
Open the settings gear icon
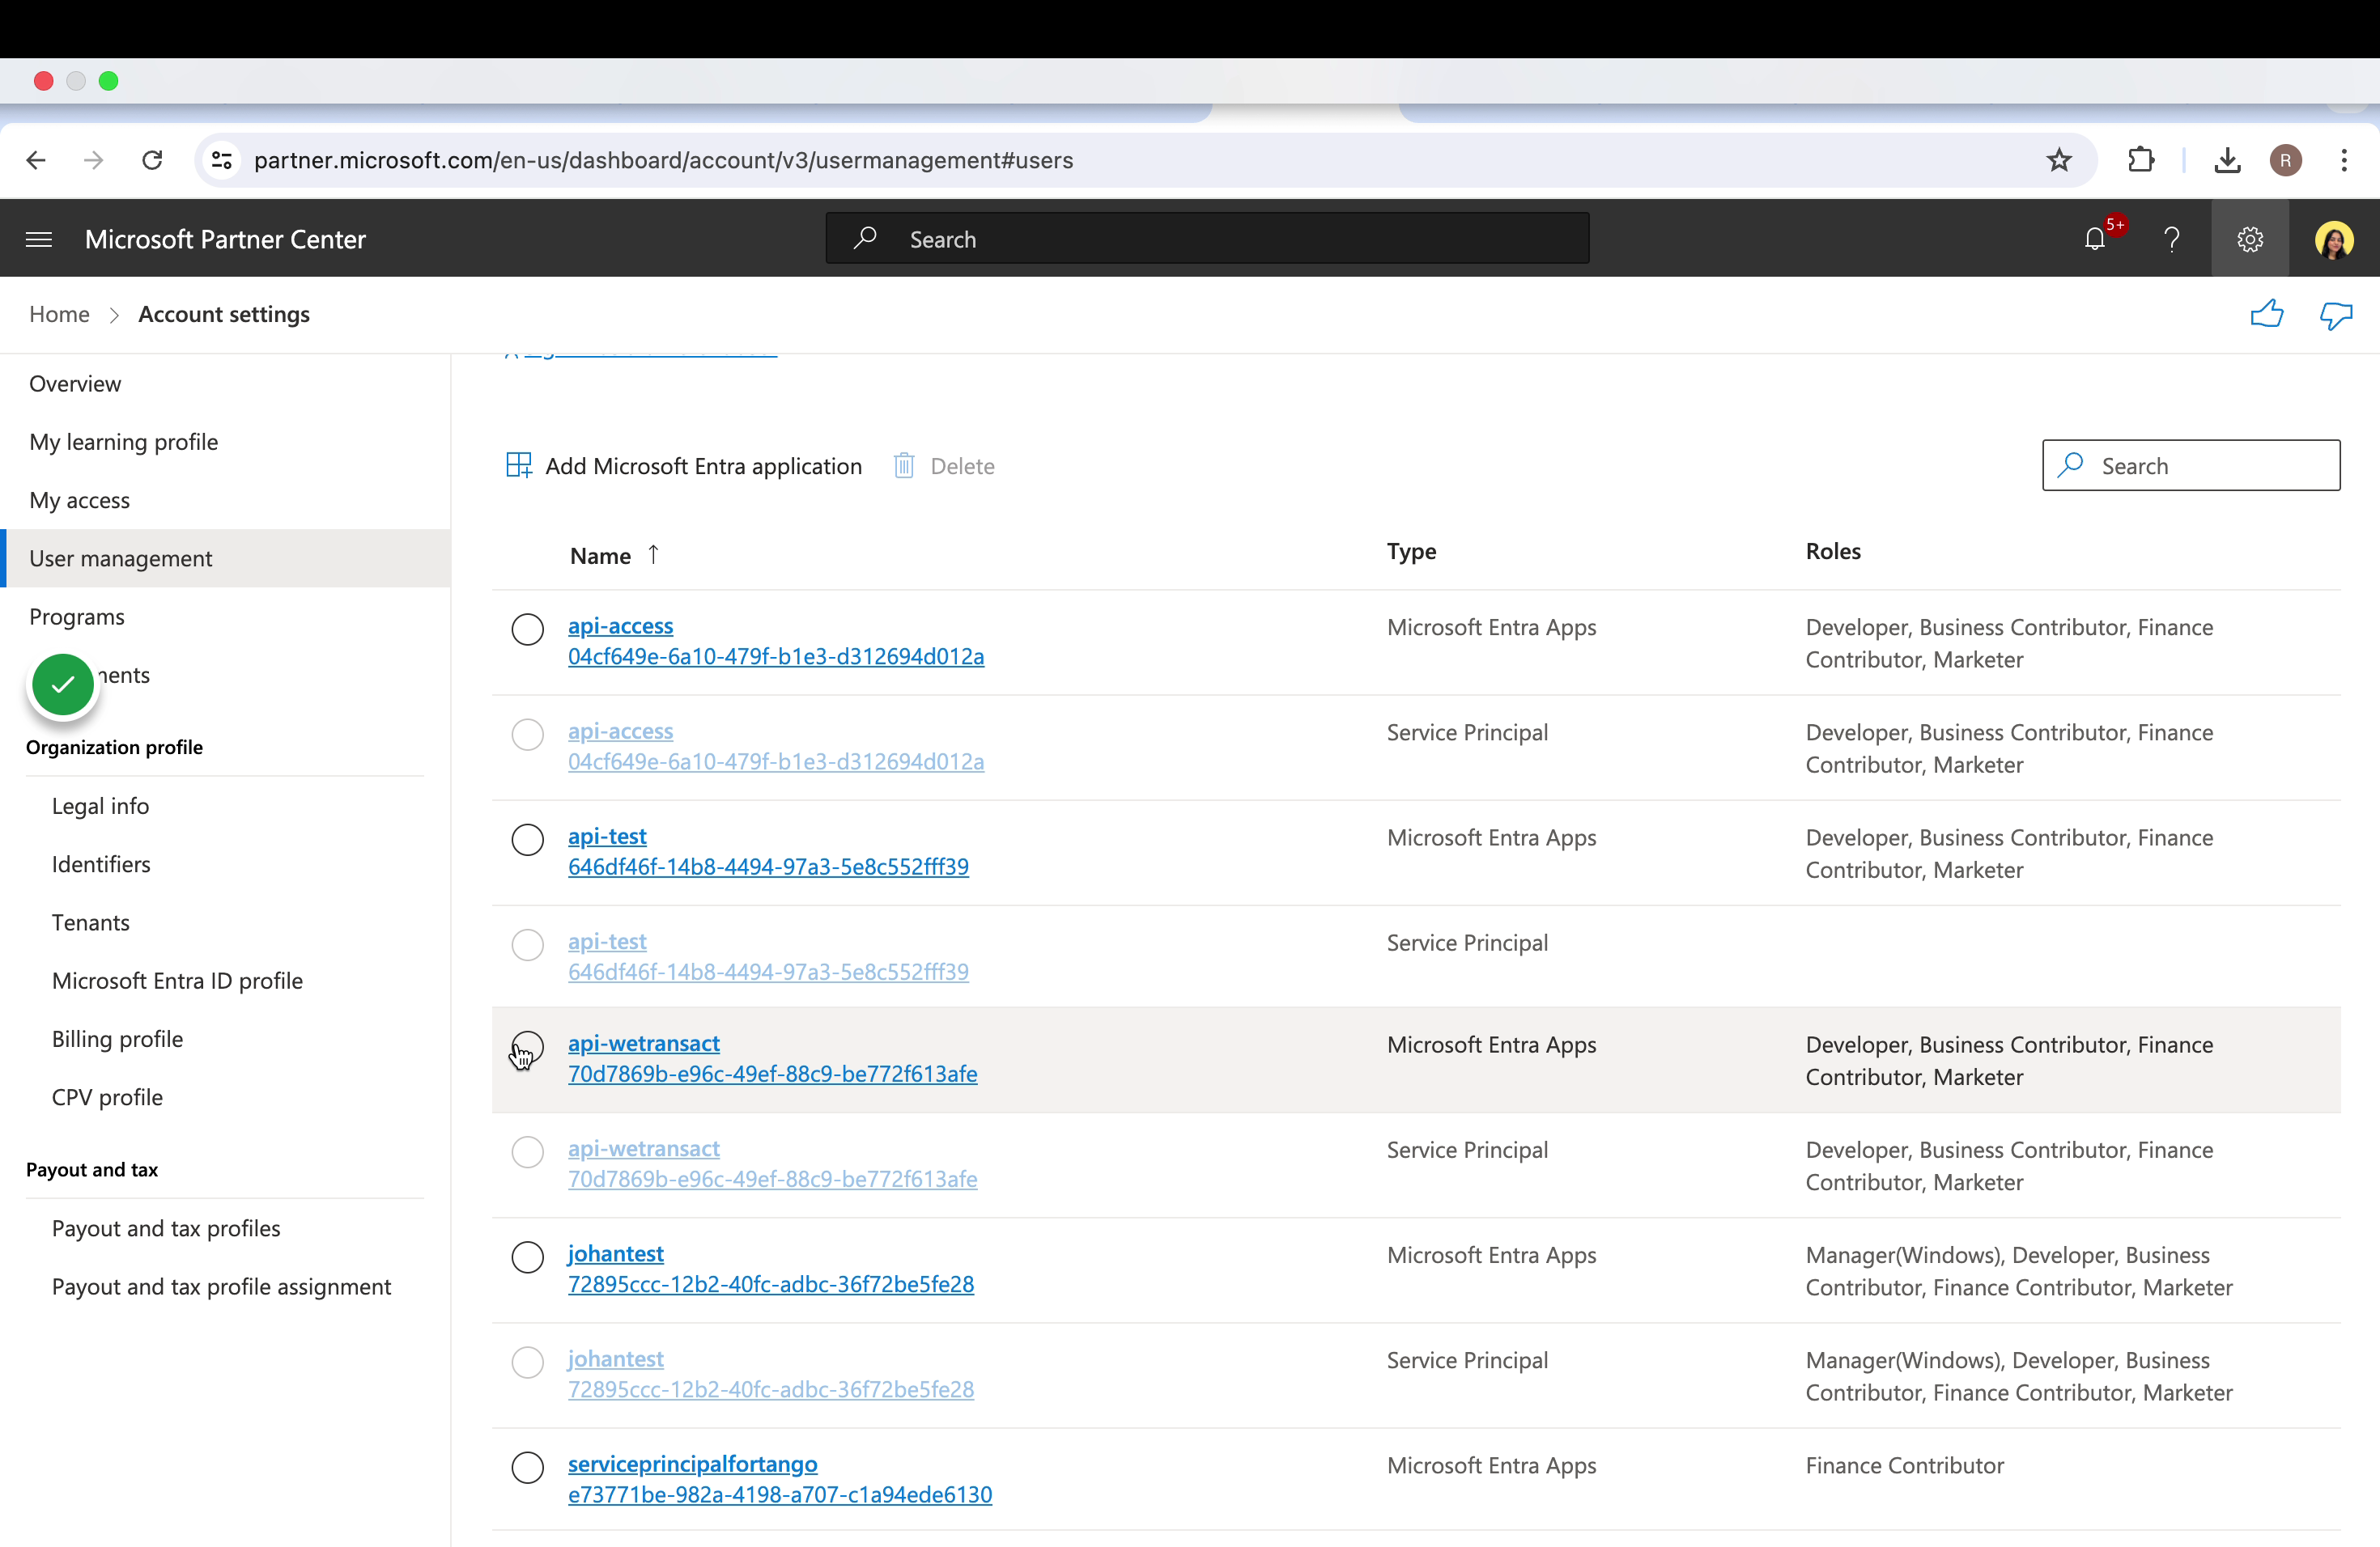[x=2250, y=239]
